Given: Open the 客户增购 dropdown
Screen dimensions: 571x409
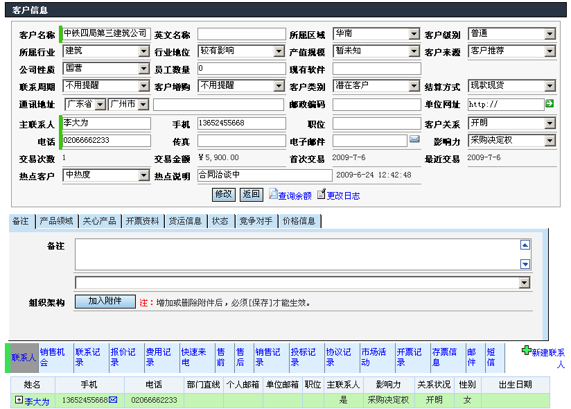Looking at the screenshot, I should pos(241,86).
